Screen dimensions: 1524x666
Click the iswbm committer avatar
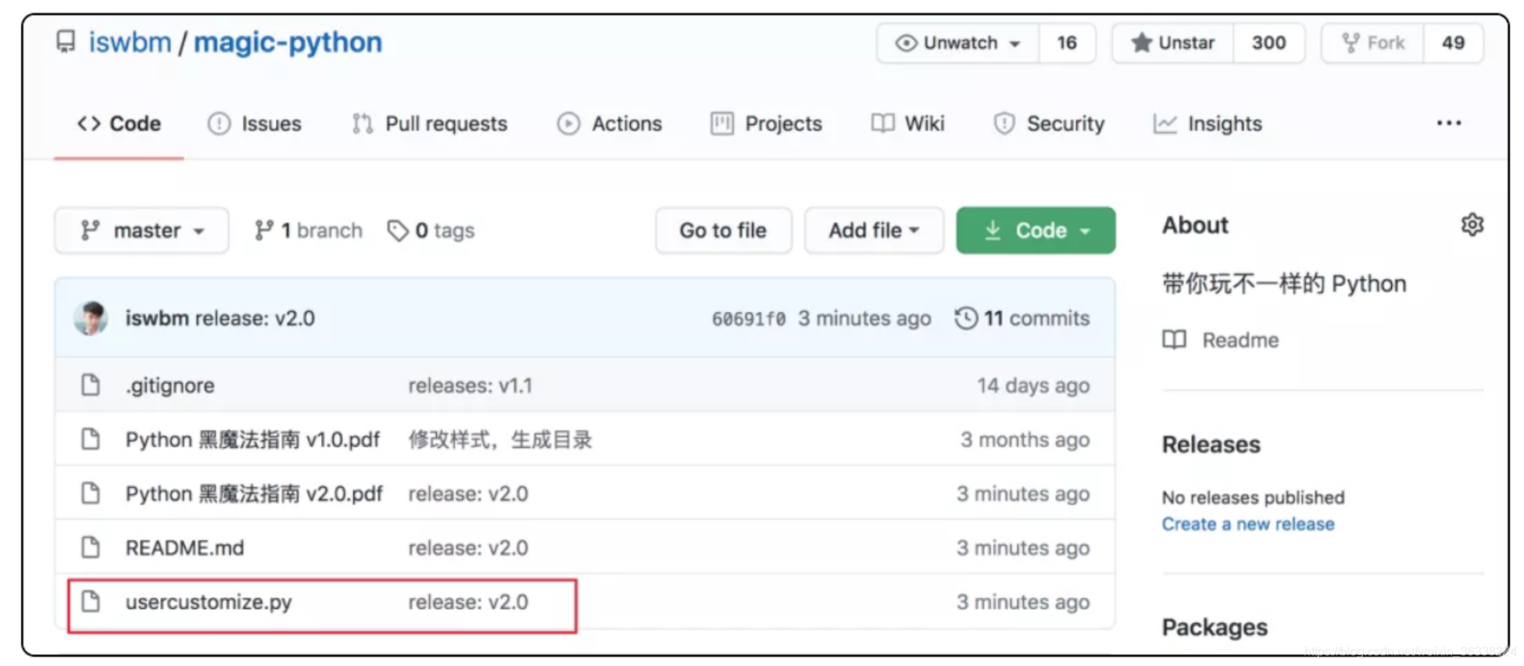pos(91,318)
